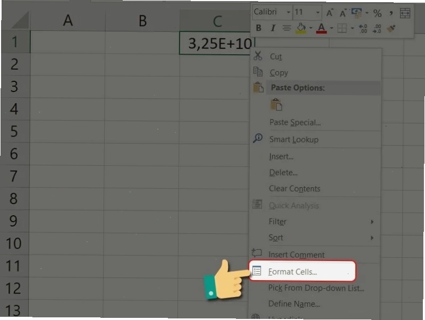Open Accounting Number Format dropdown arrow
425x320 pixels.
(x=367, y=13)
